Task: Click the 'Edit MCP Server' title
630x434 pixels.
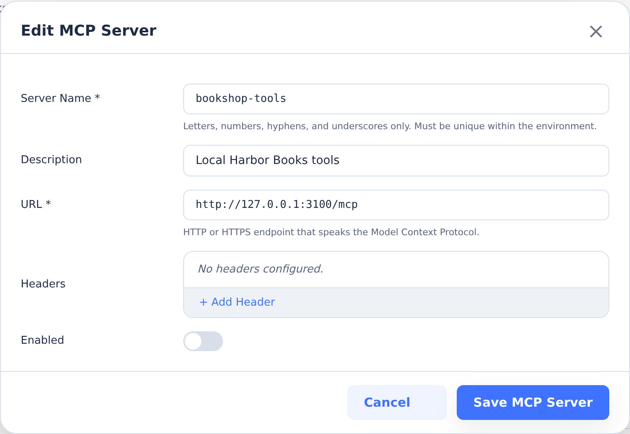Action: pos(89,31)
